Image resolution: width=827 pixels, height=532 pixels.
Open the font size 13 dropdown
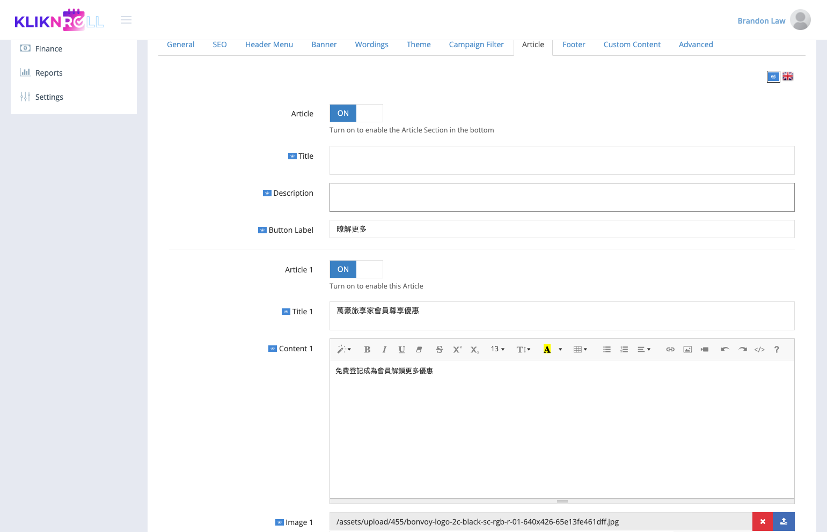497,350
